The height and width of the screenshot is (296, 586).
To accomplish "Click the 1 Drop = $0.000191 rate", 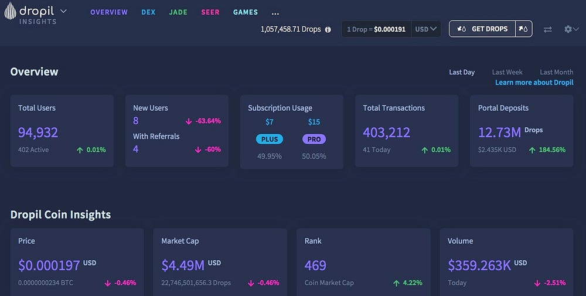I will pyautogui.click(x=376, y=29).
